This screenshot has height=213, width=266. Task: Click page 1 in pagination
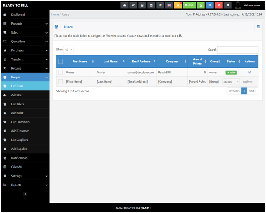(x=244, y=91)
